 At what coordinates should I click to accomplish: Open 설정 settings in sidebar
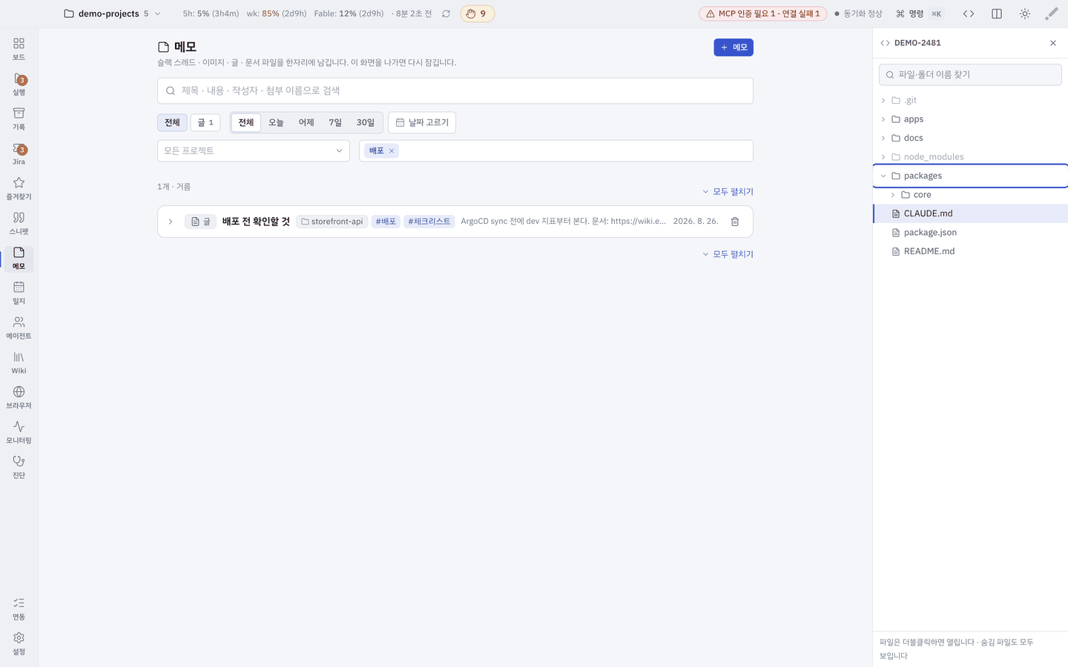point(19,643)
